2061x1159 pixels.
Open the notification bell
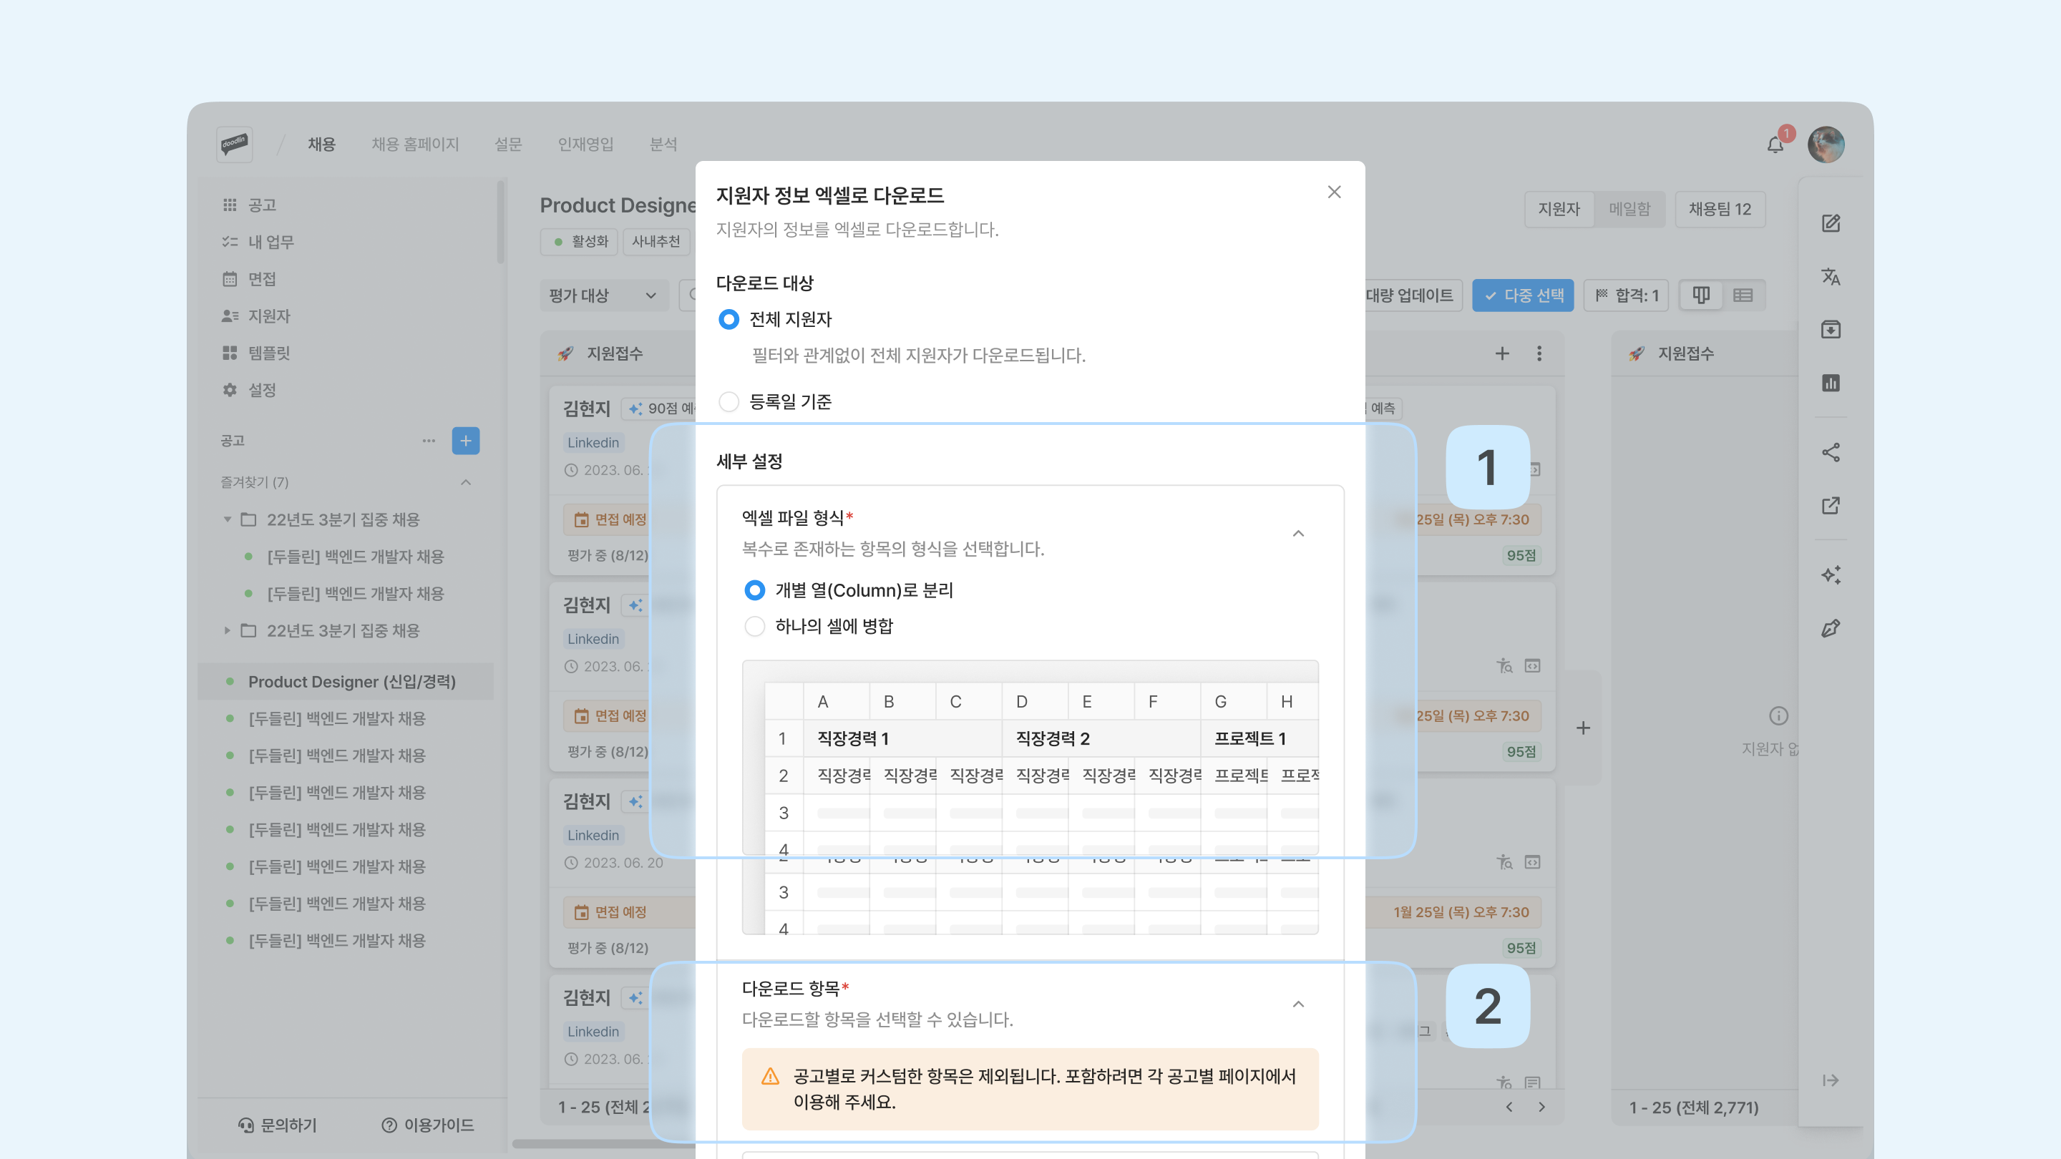click(x=1775, y=145)
